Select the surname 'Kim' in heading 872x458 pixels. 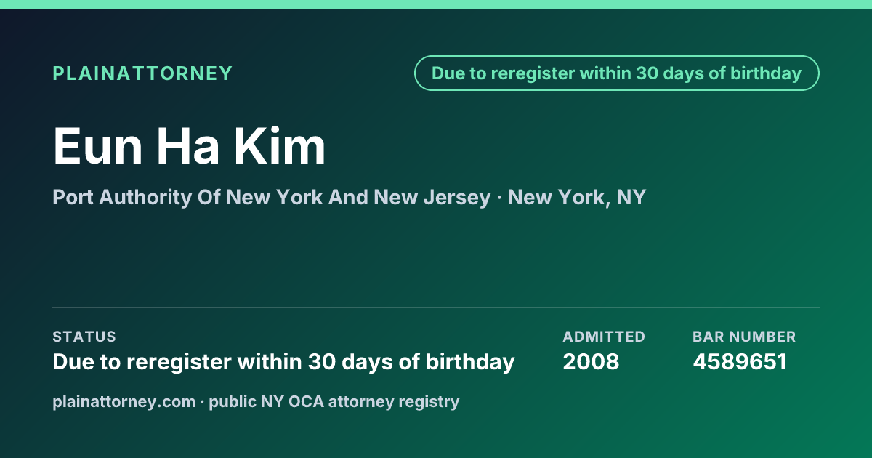(280, 147)
